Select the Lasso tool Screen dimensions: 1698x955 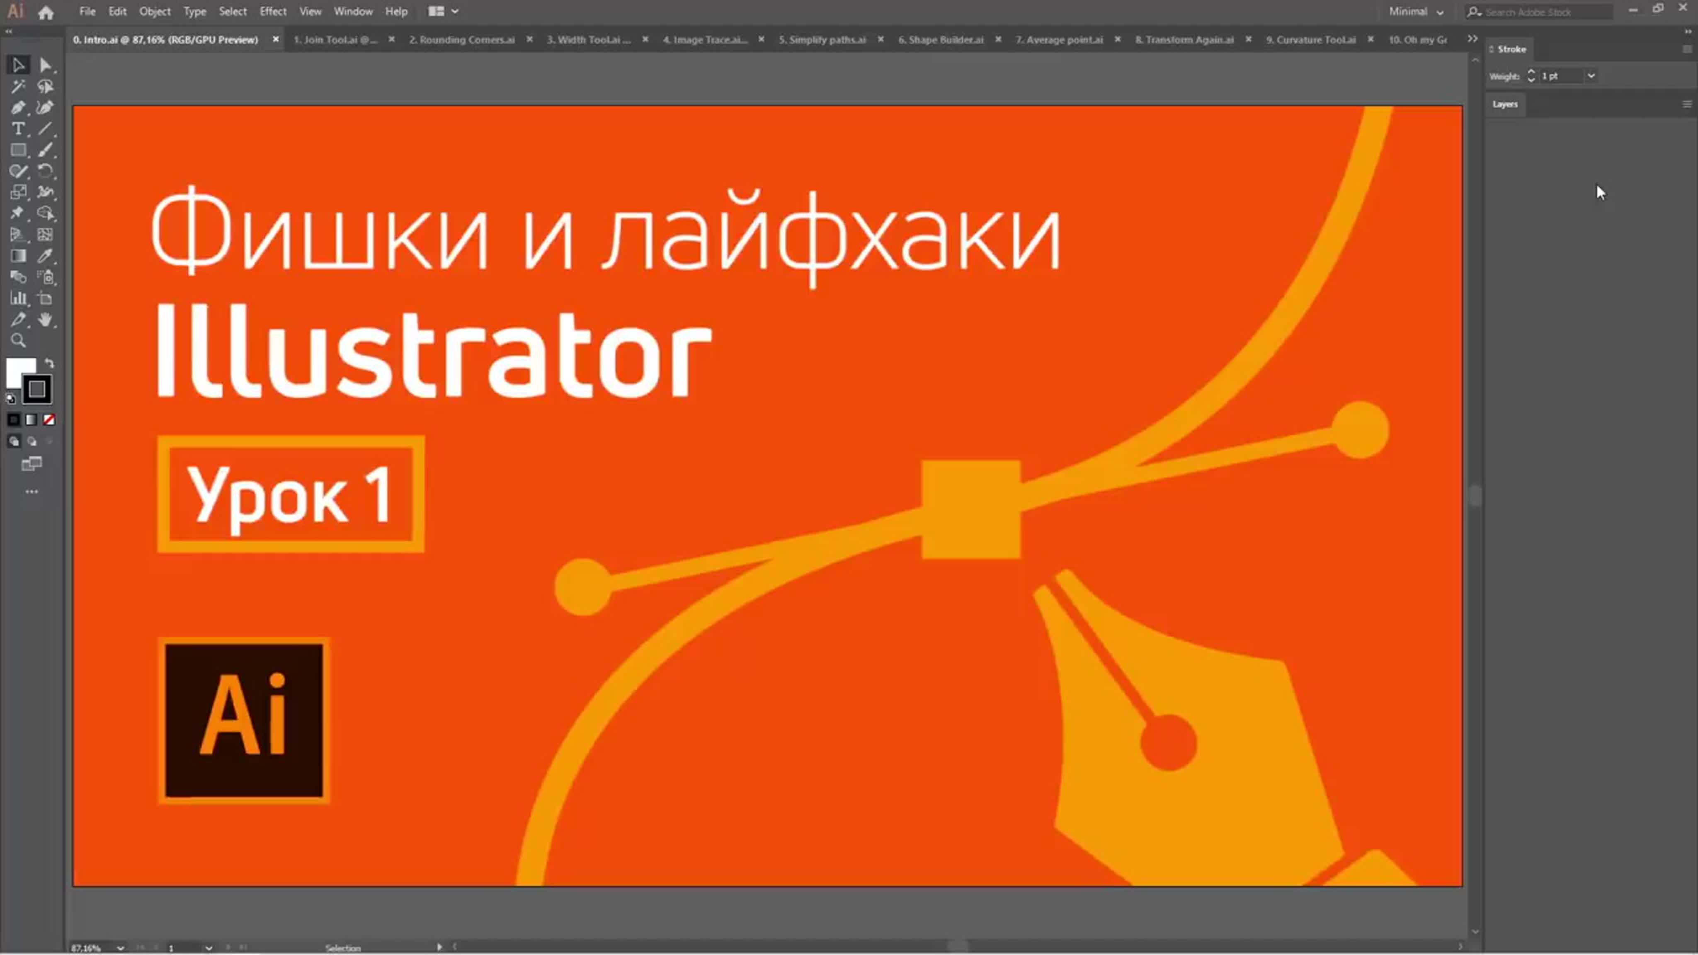[45, 86]
